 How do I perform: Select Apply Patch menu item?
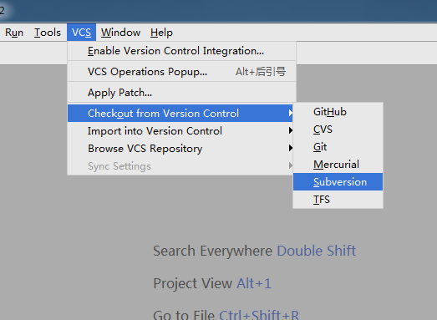[181, 93]
